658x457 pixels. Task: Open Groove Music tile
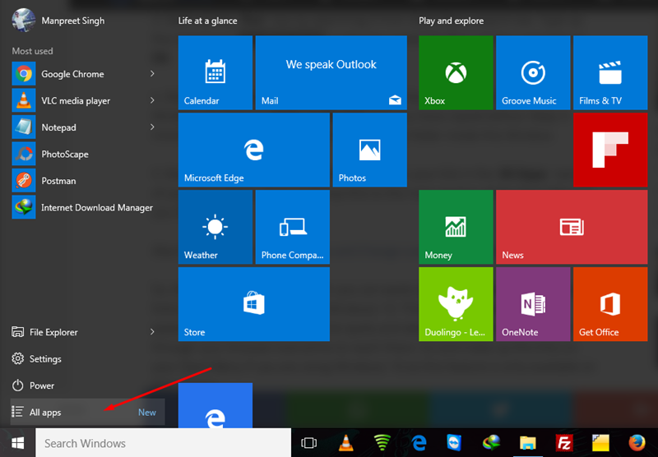click(533, 72)
